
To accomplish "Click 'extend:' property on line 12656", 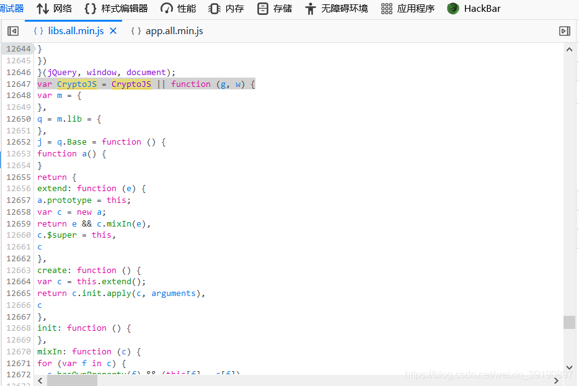I will pos(55,189).
